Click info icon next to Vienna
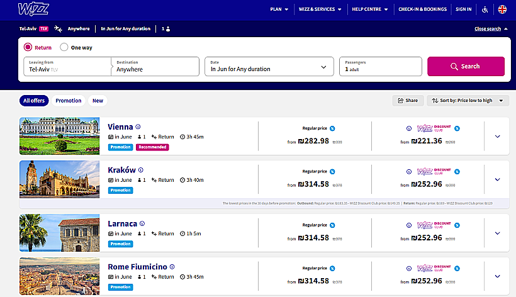This screenshot has height=297, width=516. [138, 126]
